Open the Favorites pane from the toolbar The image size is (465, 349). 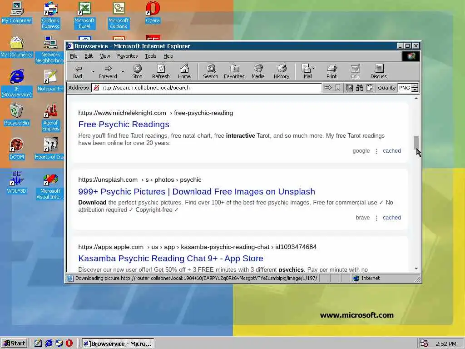pyautogui.click(x=234, y=72)
